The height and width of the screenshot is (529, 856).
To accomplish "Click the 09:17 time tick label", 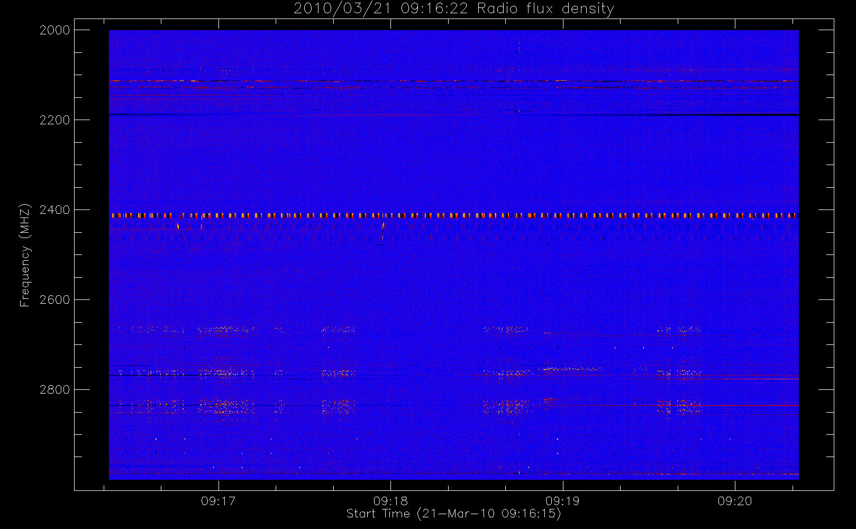I will coord(218,501).
